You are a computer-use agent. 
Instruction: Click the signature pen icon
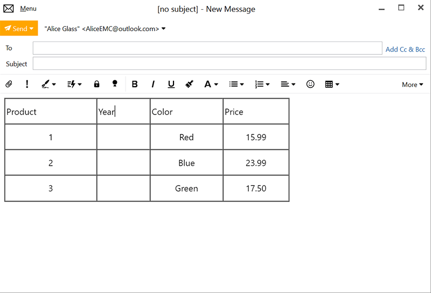45,84
